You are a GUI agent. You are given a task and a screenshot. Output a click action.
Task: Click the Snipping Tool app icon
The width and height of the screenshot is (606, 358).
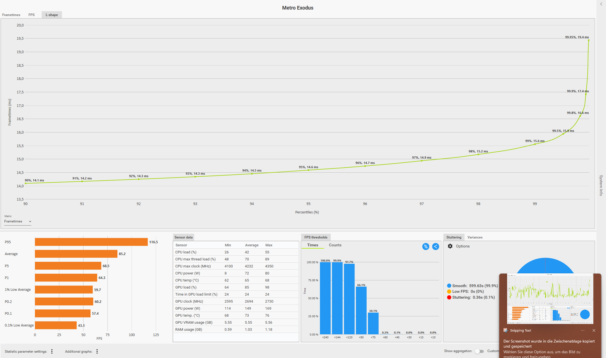[505, 330]
